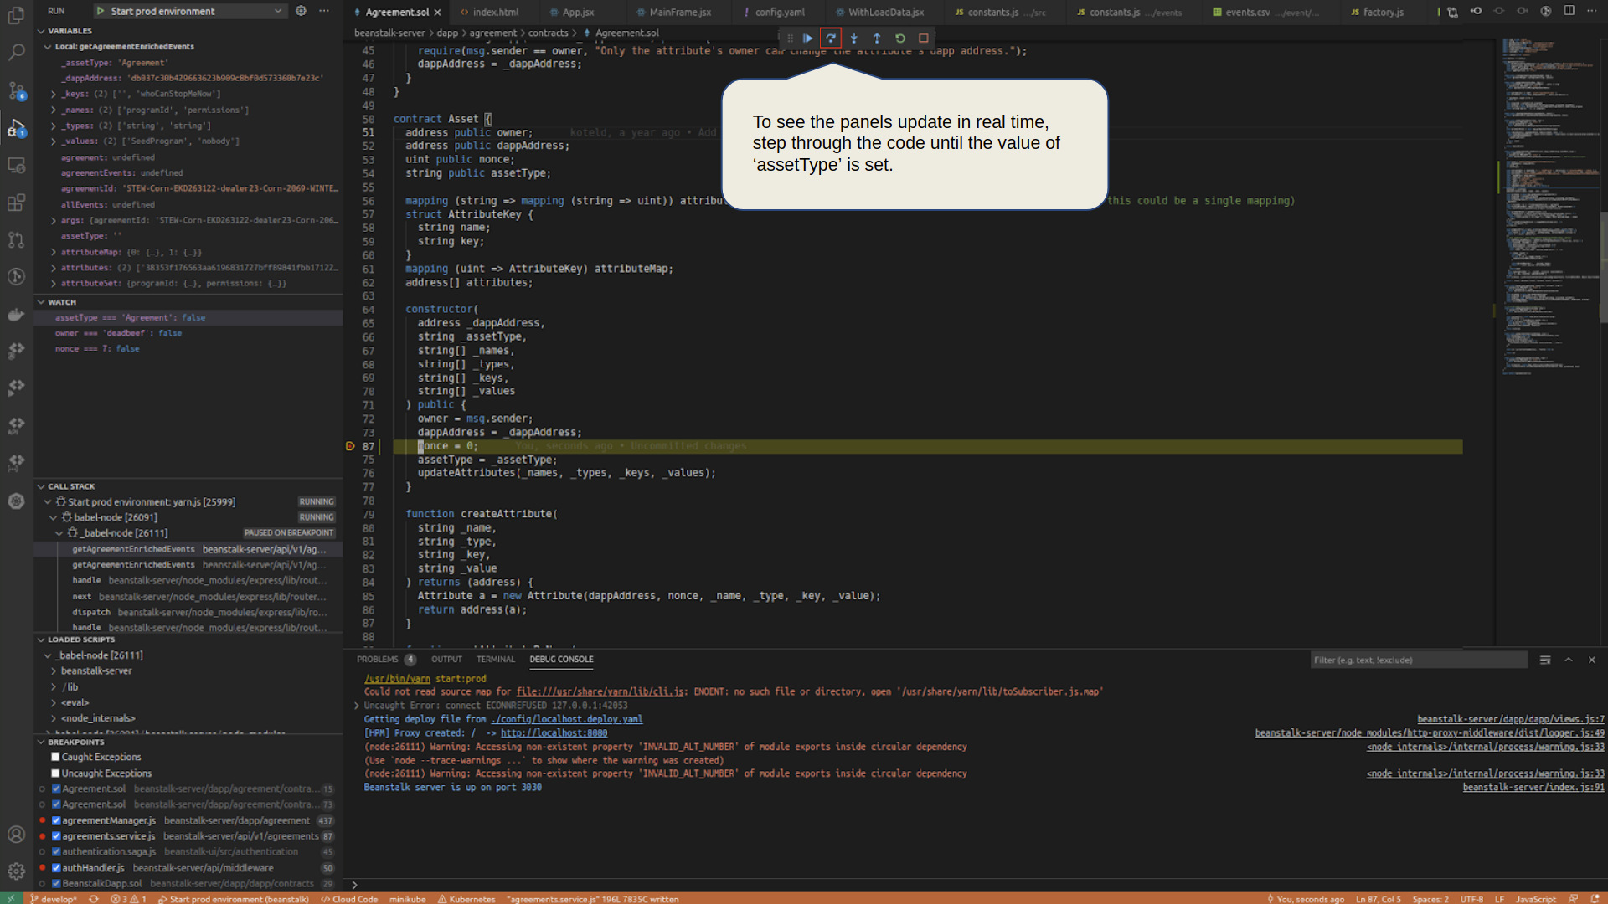Click the debug console filter input
The height and width of the screenshot is (904, 1608).
point(1418,660)
